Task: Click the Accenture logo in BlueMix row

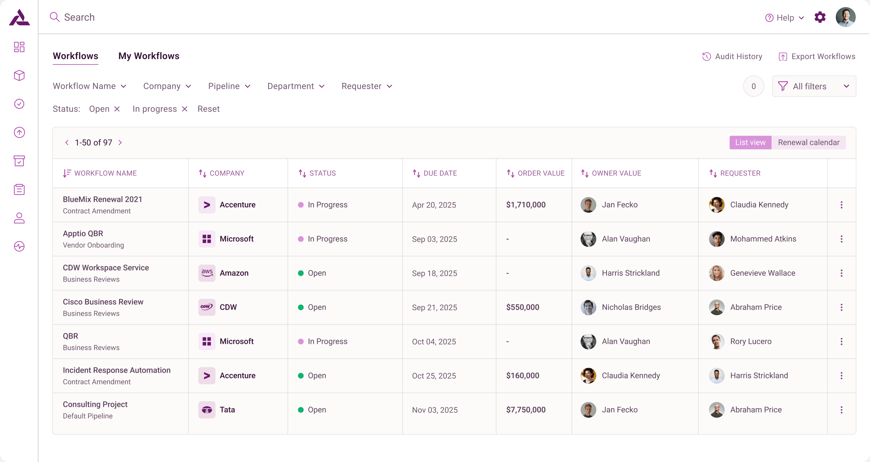Action: click(207, 205)
